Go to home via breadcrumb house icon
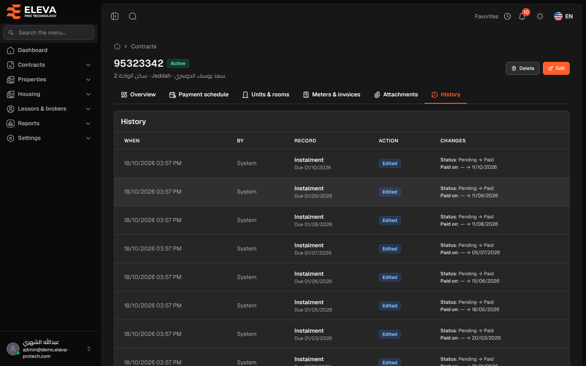The image size is (586, 366). tap(117, 46)
